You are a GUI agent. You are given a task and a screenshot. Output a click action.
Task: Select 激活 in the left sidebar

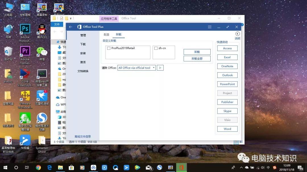point(83,62)
